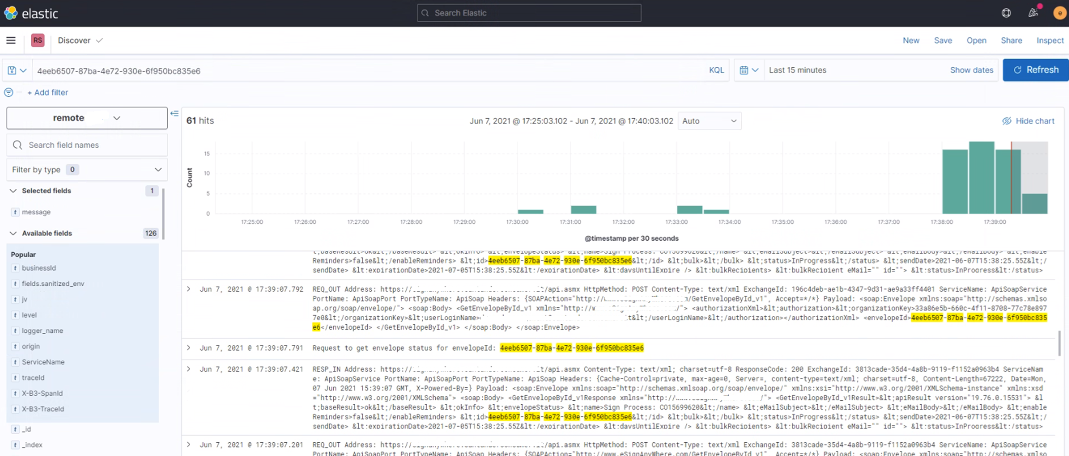The height and width of the screenshot is (456, 1069).
Task: Click the Elastic logo icon
Action: [x=11, y=13]
